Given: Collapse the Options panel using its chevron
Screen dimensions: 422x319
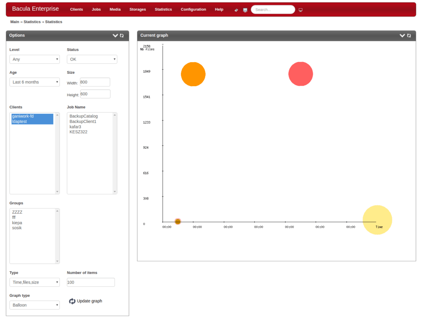Looking at the screenshot, I should pos(115,35).
